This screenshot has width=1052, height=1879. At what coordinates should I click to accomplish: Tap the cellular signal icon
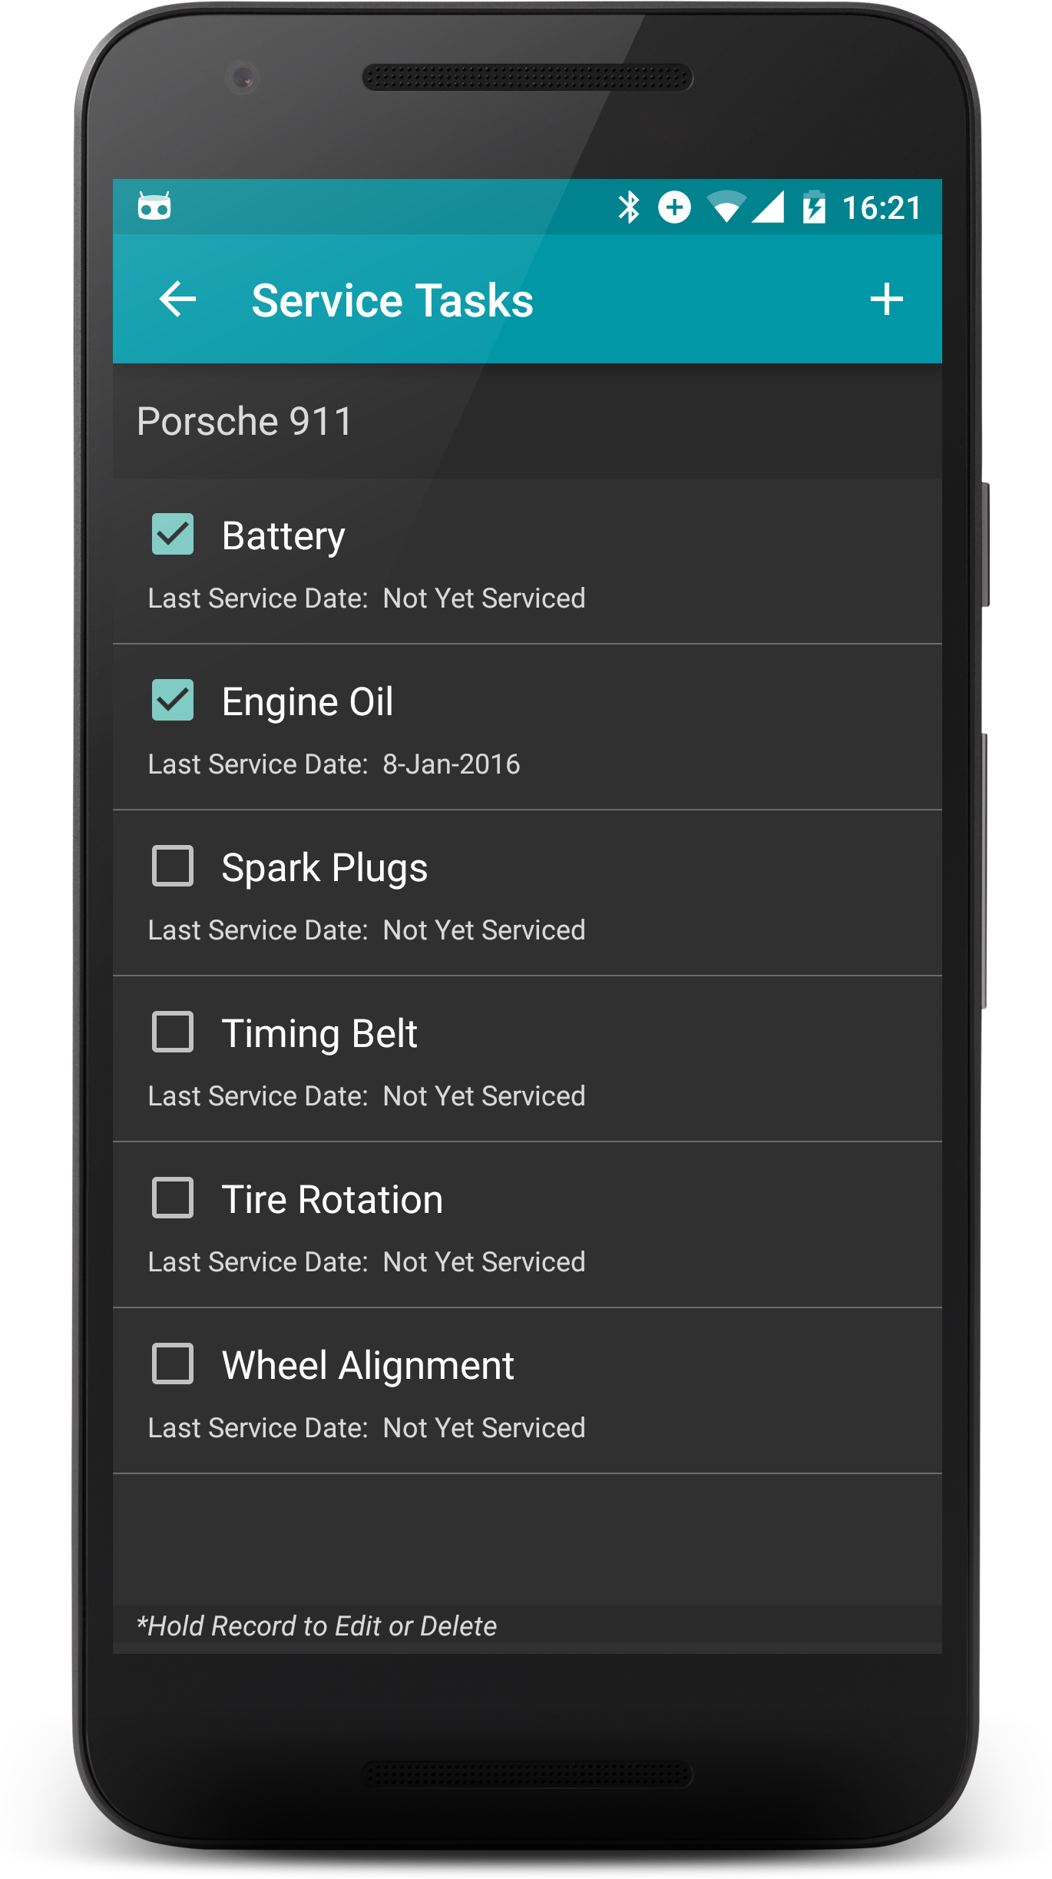[768, 207]
